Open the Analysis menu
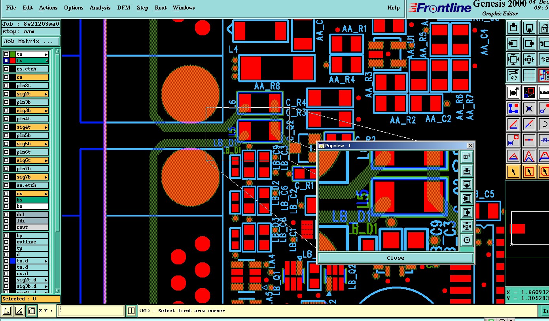Screen dimensions: 549x321 100,8
